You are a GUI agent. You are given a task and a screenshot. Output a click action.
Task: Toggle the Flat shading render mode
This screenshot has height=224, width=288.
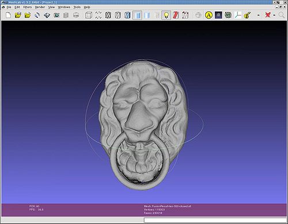tap(137, 15)
